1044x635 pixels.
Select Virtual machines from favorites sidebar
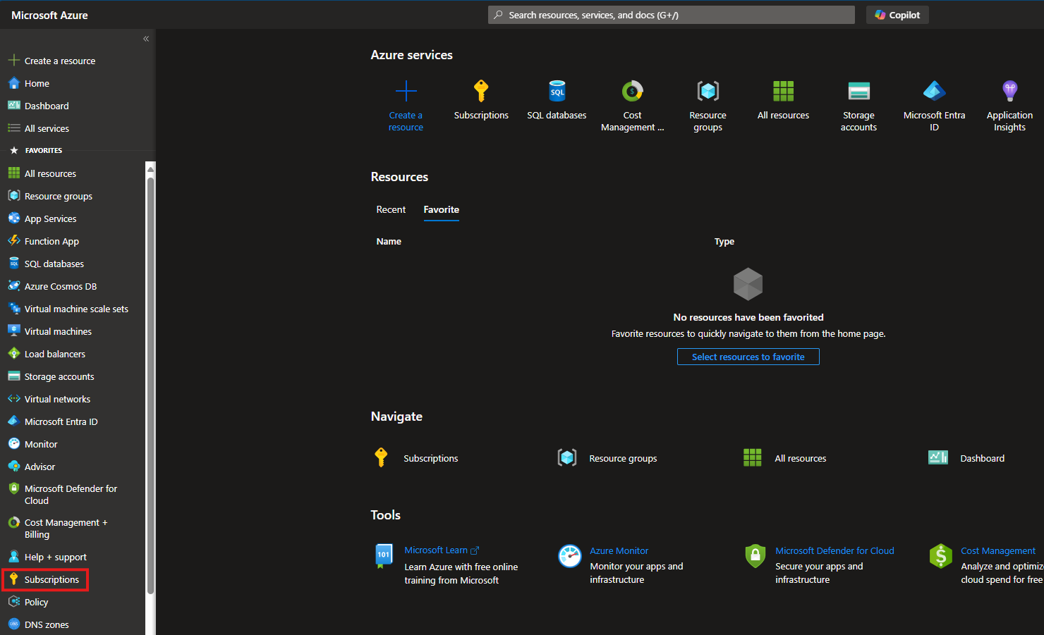click(57, 331)
